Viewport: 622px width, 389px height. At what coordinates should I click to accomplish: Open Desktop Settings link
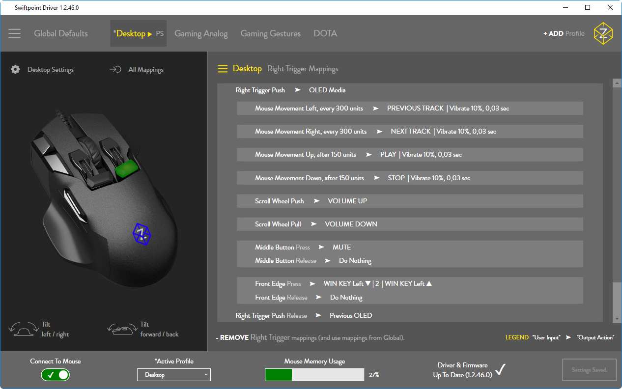point(51,70)
